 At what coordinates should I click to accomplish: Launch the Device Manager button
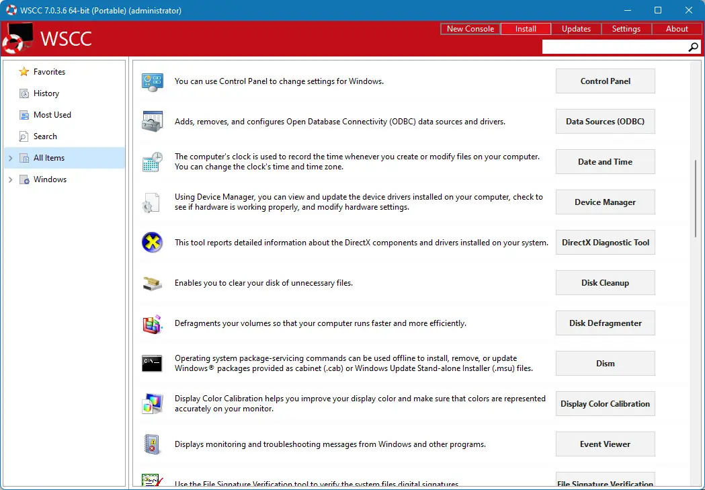coord(605,202)
